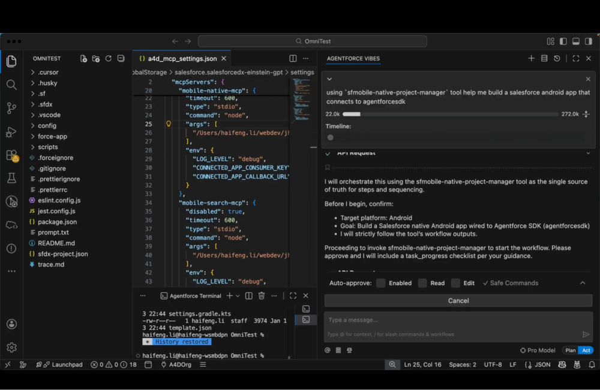Expand the API Request section
Viewport: 600px width, 390px height.
(x=587, y=153)
